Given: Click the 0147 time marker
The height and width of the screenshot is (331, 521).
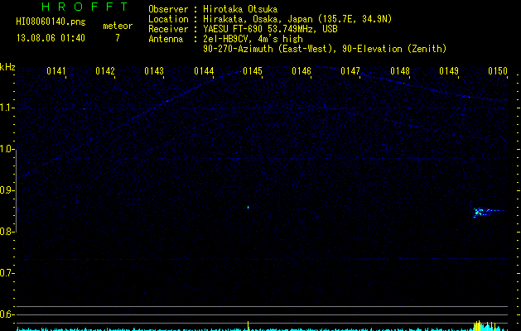Looking at the screenshot, I should click(350, 71).
